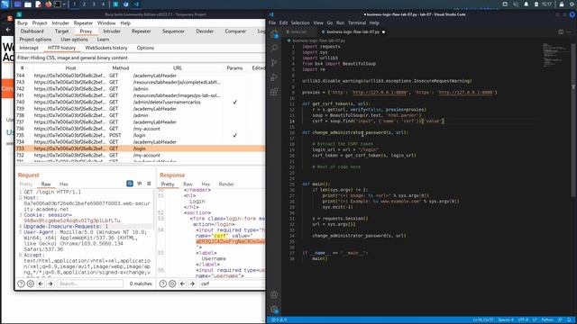577x324 pixels.
Task: Click Python language mode in VS Code status bar
Action: [547, 320]
